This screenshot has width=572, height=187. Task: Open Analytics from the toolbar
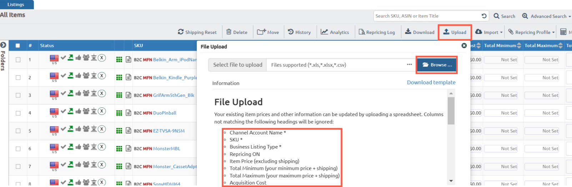[x=335, y=32]
